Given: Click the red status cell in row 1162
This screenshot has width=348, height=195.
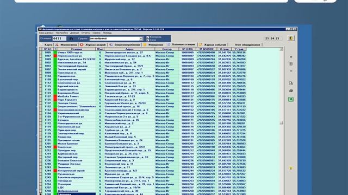Looking at the screenshot, I should [x=55, y=110].
